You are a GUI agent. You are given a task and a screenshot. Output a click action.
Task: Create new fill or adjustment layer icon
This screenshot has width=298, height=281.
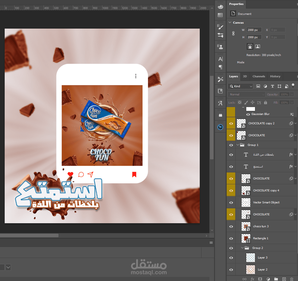[x=268, y=279]
